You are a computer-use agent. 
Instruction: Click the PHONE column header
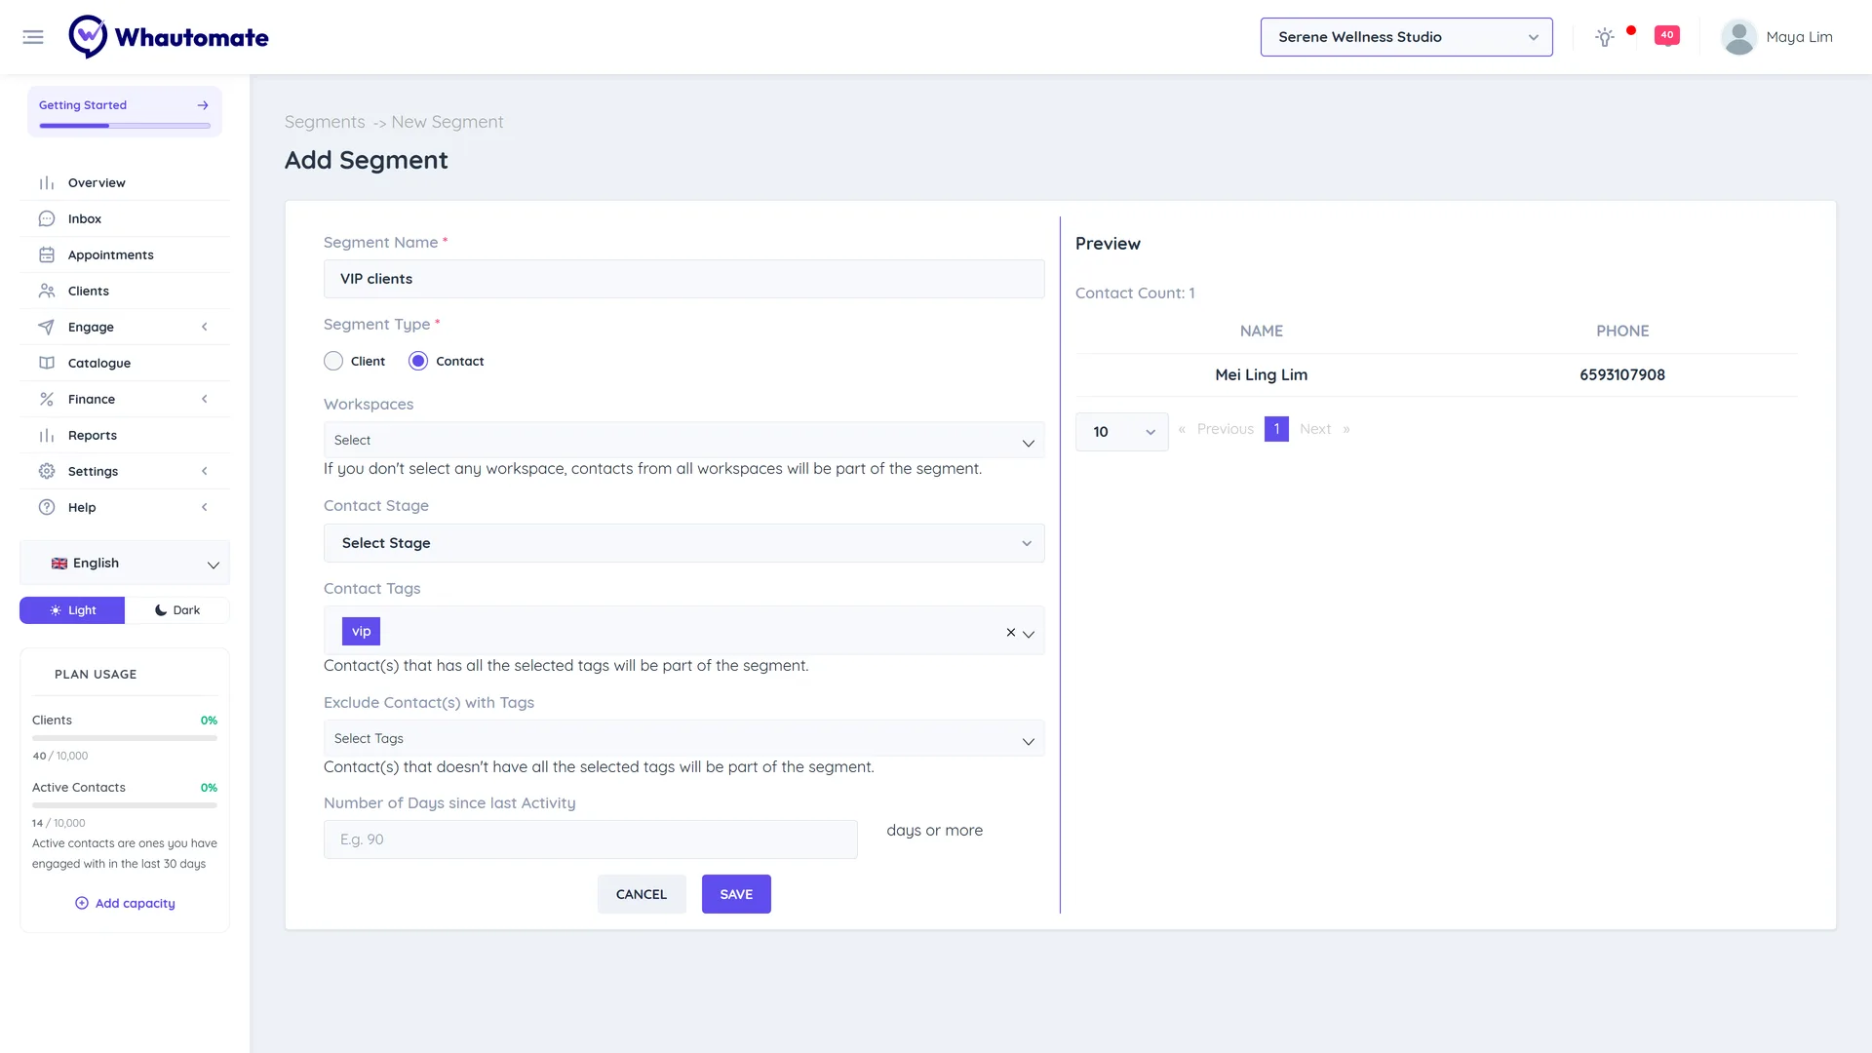(1622, 331)
